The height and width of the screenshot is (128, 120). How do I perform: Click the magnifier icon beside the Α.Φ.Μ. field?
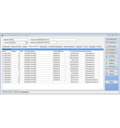coord(26,43)
